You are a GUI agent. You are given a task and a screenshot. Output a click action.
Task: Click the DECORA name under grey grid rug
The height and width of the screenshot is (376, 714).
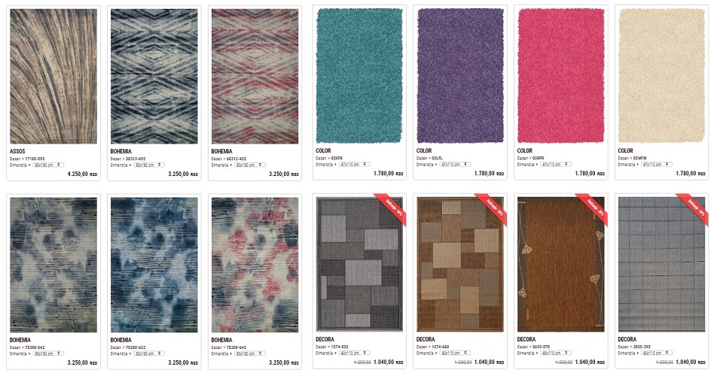[x=627, y=339]
